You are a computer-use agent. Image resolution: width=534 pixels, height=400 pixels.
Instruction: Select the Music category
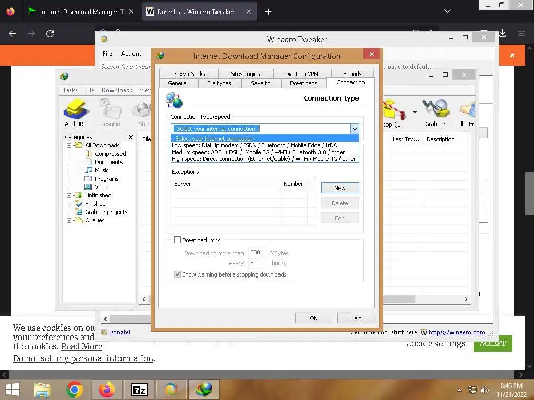point(102,170)
